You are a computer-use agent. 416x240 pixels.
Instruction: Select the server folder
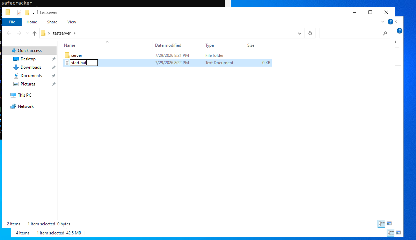(x=77, y=55)
